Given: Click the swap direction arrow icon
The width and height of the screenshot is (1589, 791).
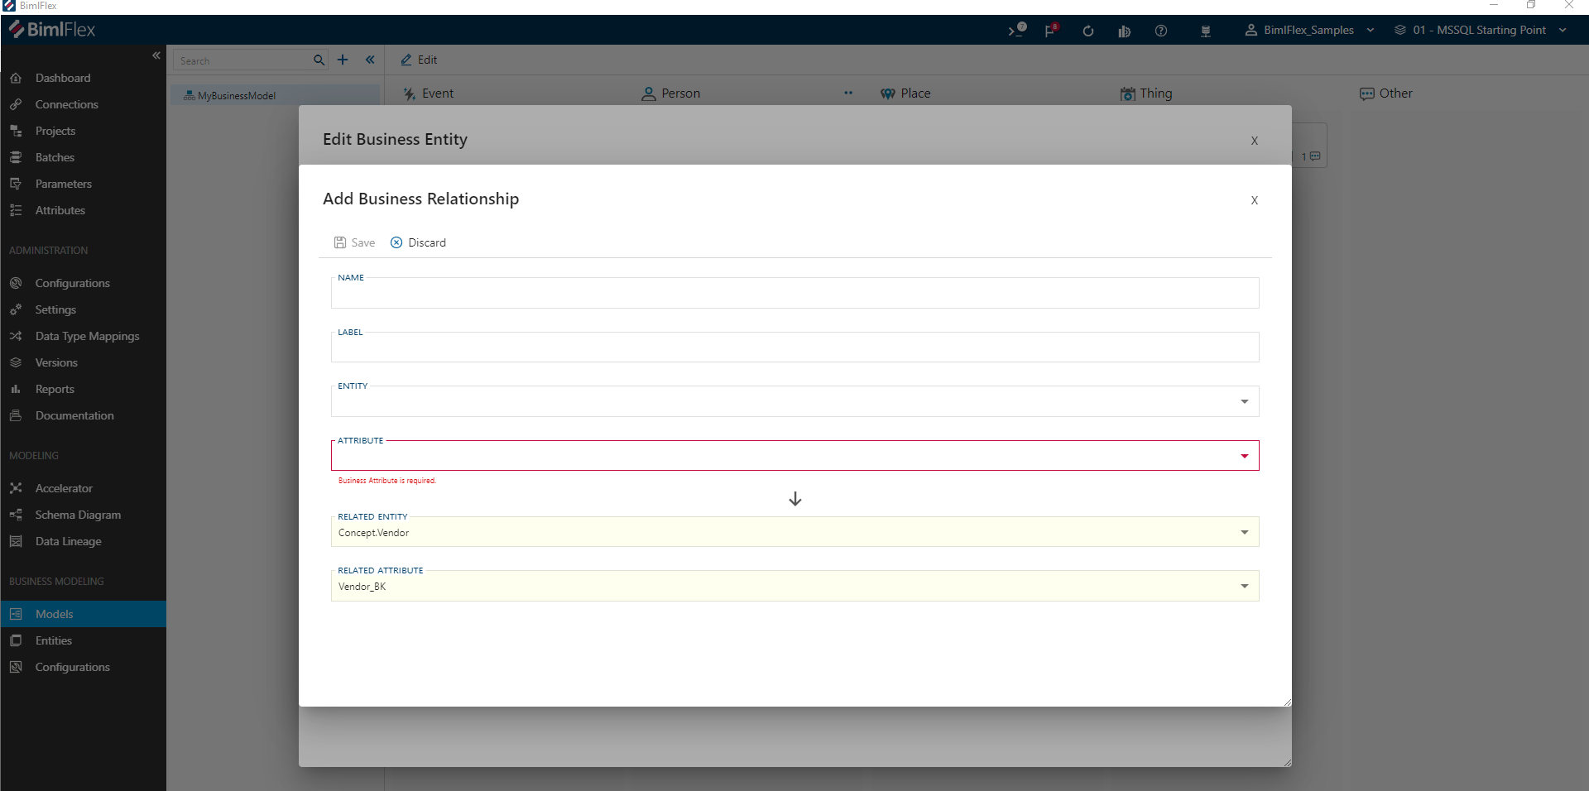Looking at the screenshot, I should pos(794,499).
